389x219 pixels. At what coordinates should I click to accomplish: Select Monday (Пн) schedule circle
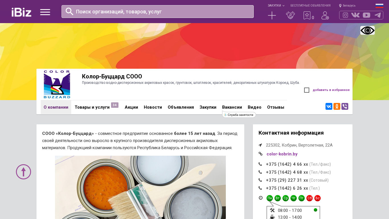pyautogui.click(x=270, y=198)
